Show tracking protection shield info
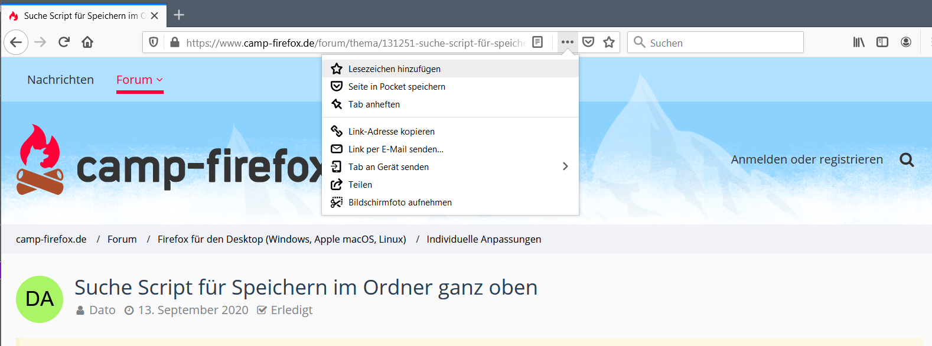Image resolution: width=932 pixels, height=346 pixels. (x=154, y=42)
